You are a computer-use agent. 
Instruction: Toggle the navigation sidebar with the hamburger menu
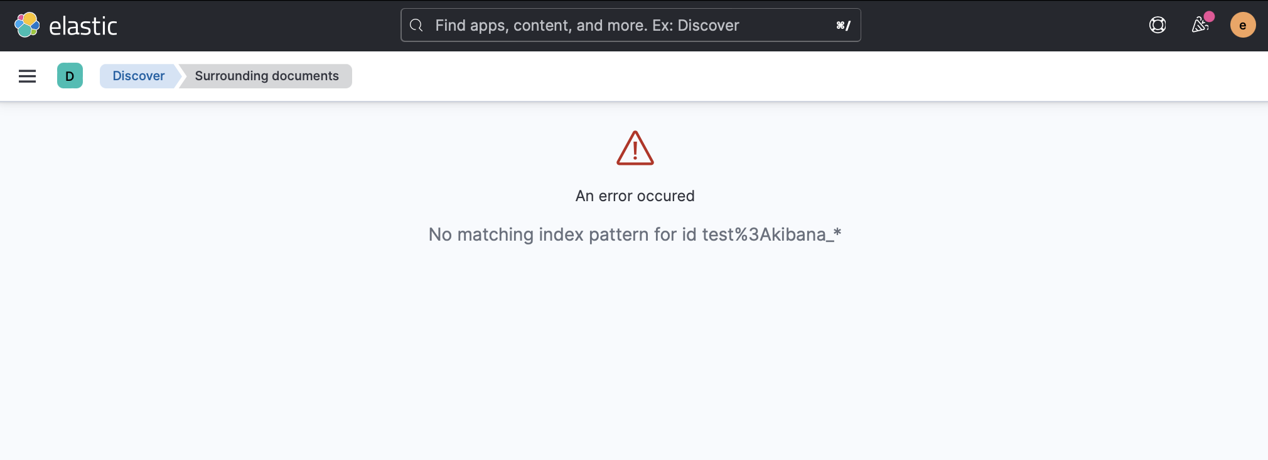(28, 76)
